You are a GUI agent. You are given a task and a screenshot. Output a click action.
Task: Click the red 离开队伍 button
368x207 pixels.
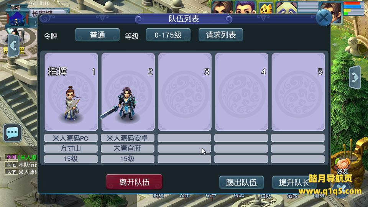tap(134, 182)
